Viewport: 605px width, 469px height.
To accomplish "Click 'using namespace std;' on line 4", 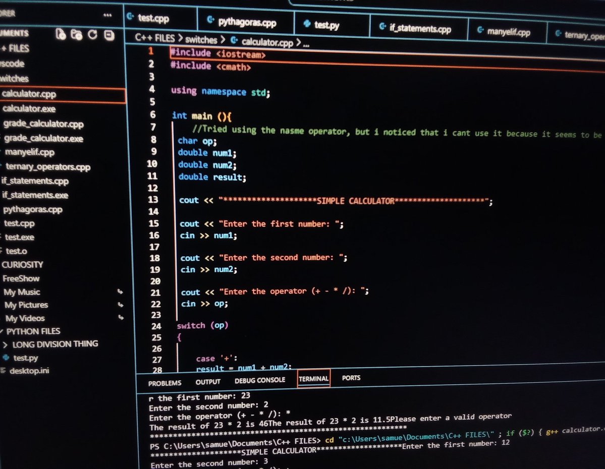I will 221,91.
